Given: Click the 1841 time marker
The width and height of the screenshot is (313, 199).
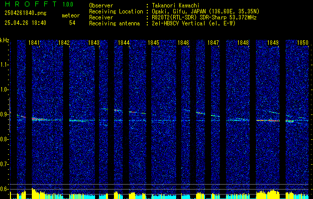Looking at the screenshot, I should (34, 43).
